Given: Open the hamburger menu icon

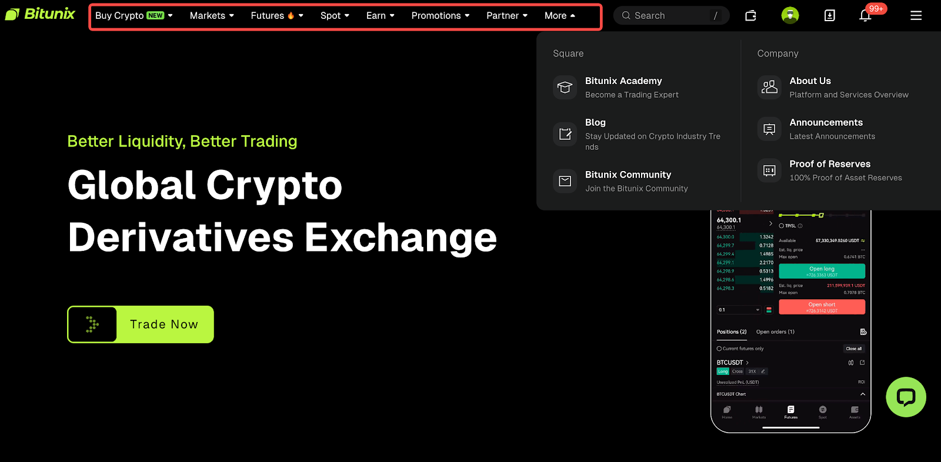Looking at the screenshot, I should pyautogui.click(x=916, y=16).
